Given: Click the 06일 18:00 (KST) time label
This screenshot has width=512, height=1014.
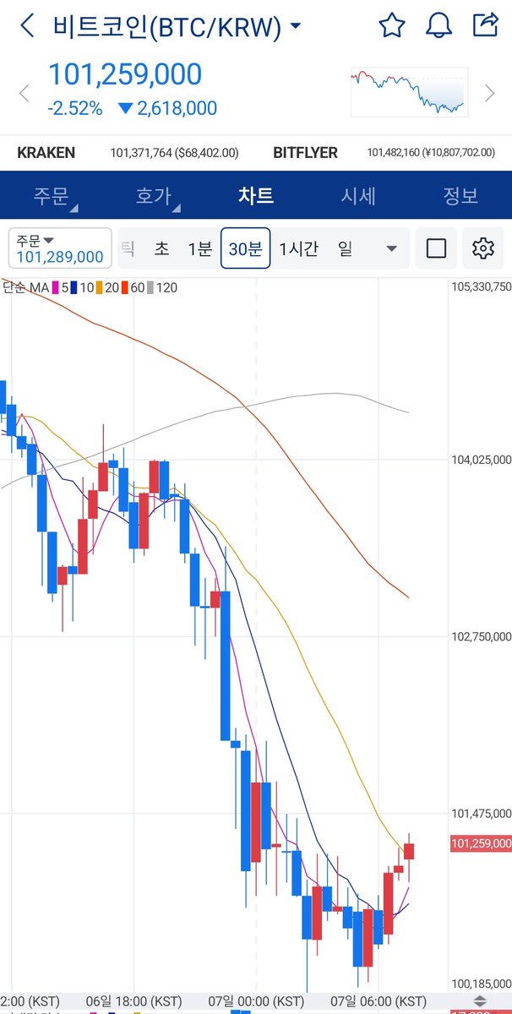Looking at the screenshot, I should pyautogui.click(x=133, y=1000).
